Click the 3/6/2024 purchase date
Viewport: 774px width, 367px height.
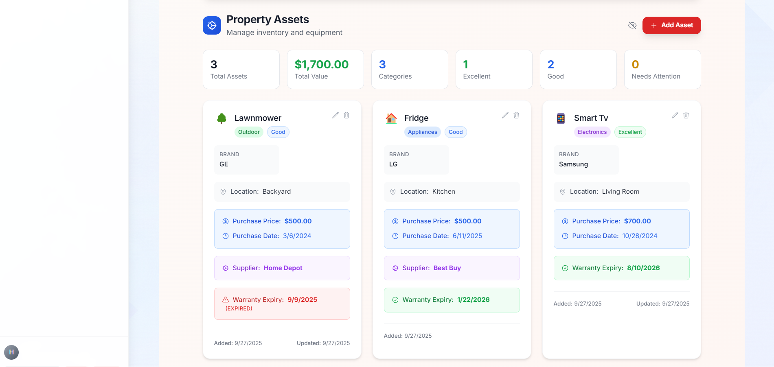click(x=297, y=236)
